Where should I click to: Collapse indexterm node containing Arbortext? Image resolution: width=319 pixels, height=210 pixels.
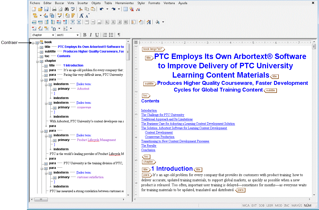coord(46,85)
